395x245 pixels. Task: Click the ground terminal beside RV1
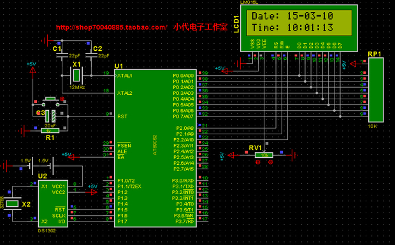294,155
